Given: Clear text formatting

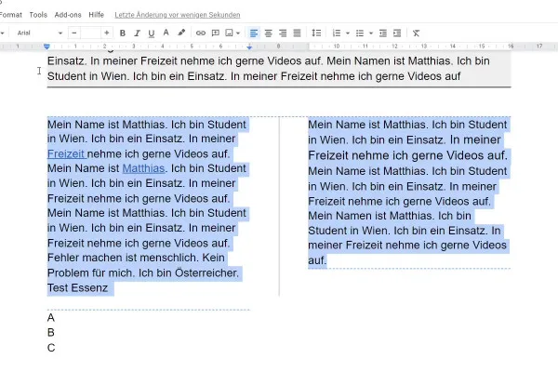Looking at the screenshot, I should pyautogui.click(x=416, y=33).
